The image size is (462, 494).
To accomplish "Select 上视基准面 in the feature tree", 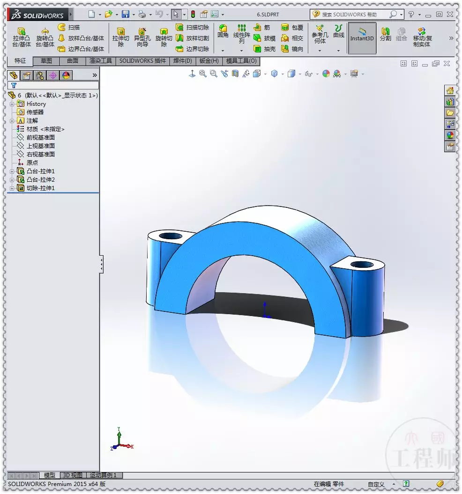I will [40, 146].
